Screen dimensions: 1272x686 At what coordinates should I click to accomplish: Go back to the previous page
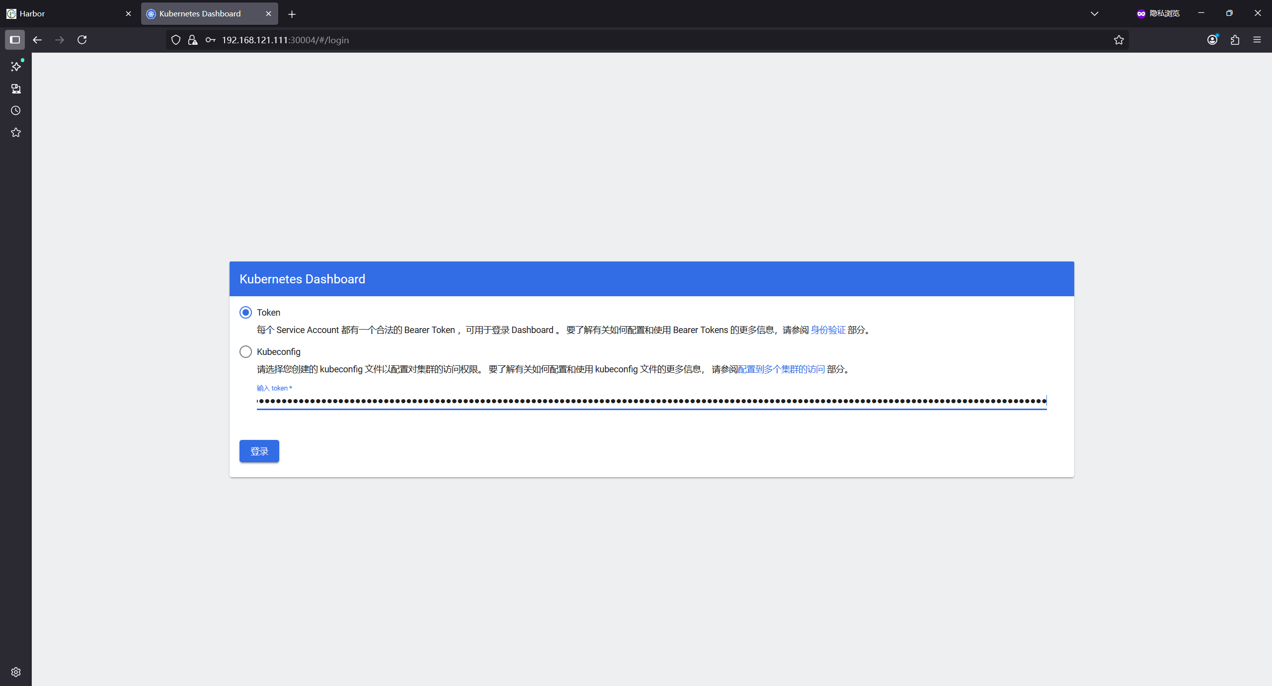tap(37, 40)
